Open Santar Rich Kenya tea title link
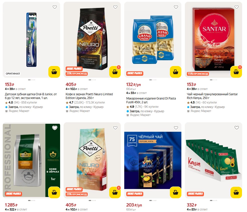The image size is (247, 212). (212, 96)
